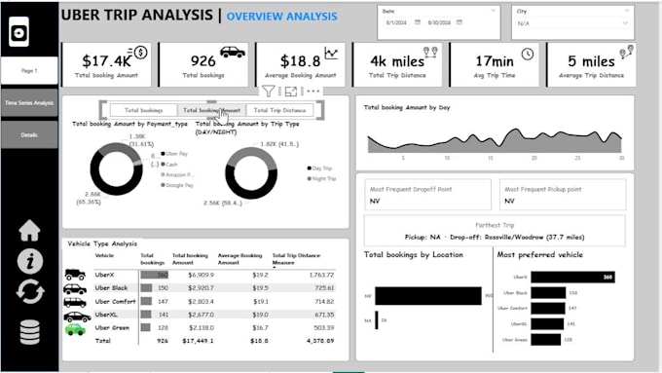Image resolution: width=662 pixels, height=373 pixels.
Task: Click the payment type donut chart
Action: [x=117, y=168]
